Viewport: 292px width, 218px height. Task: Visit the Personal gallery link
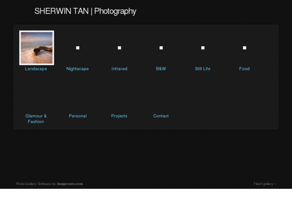click(78, 116)
